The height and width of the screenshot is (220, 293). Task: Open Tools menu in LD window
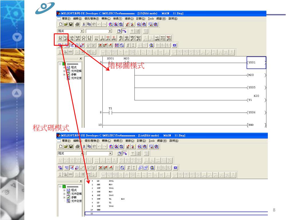[x=151, y=19]
